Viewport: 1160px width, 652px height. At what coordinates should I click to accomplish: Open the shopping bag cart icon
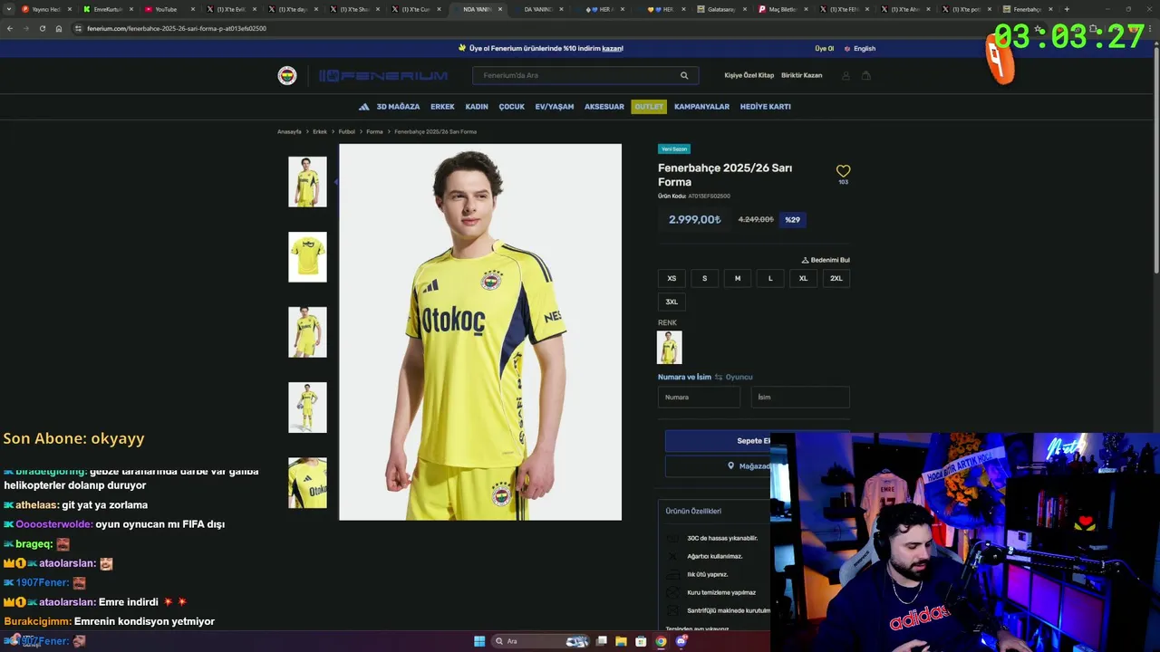pos(865,76)
